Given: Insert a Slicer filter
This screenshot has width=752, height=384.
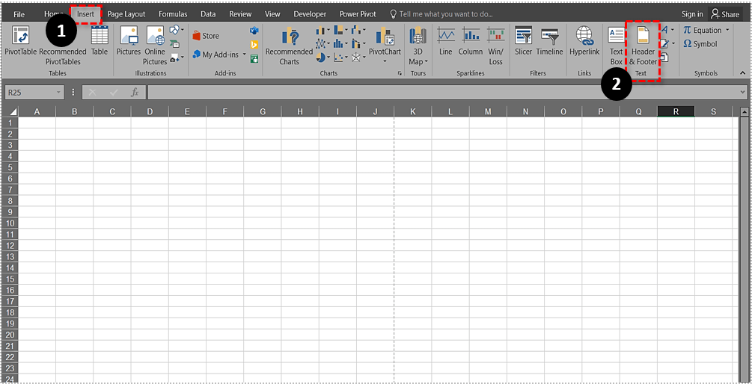Looking at the screenshot, I should 523,42.
